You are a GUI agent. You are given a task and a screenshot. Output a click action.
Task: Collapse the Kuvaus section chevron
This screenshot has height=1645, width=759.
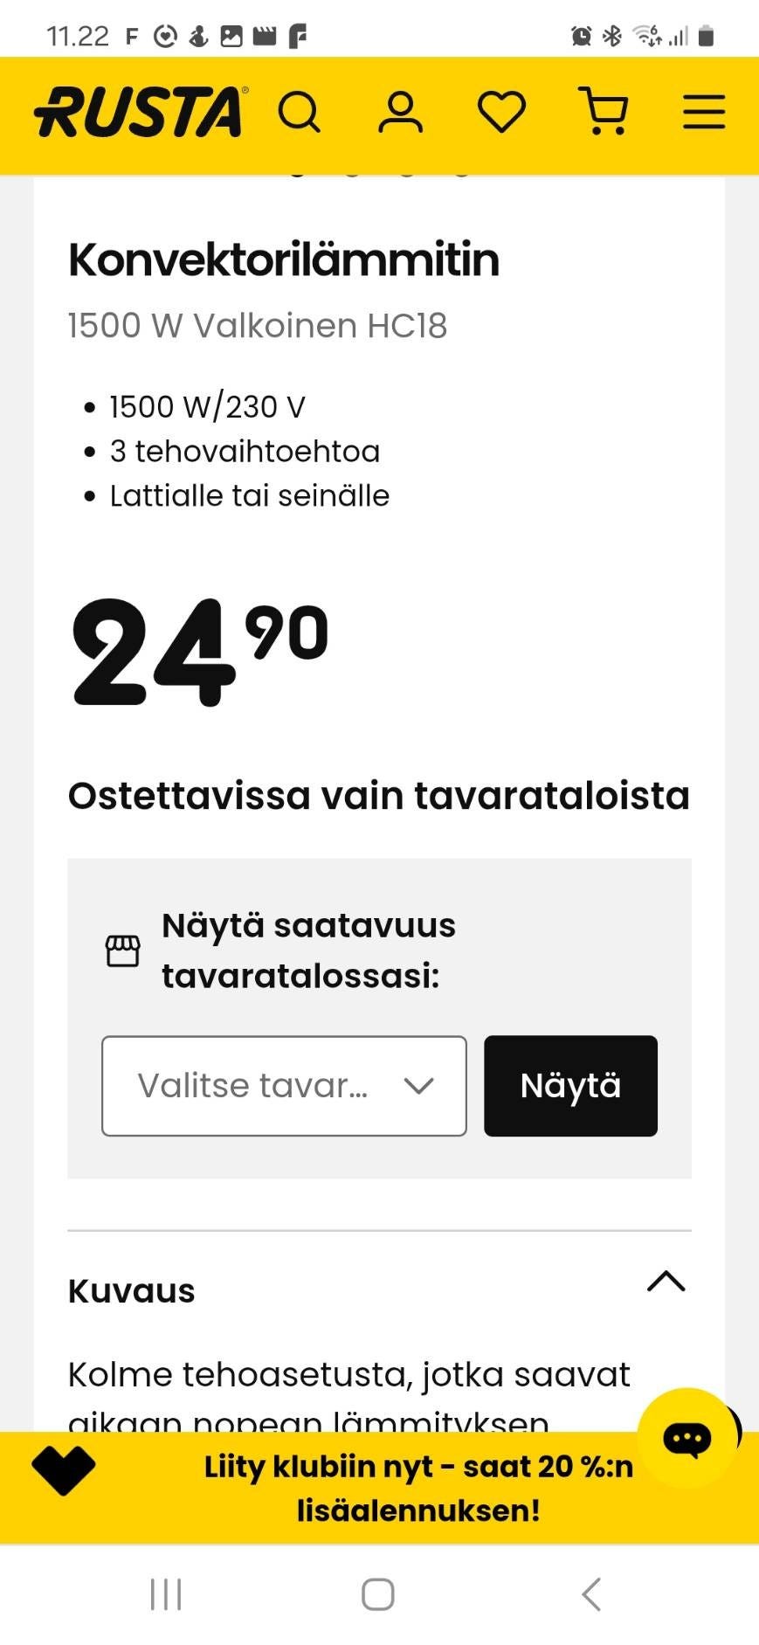[x=667, y=1282]
